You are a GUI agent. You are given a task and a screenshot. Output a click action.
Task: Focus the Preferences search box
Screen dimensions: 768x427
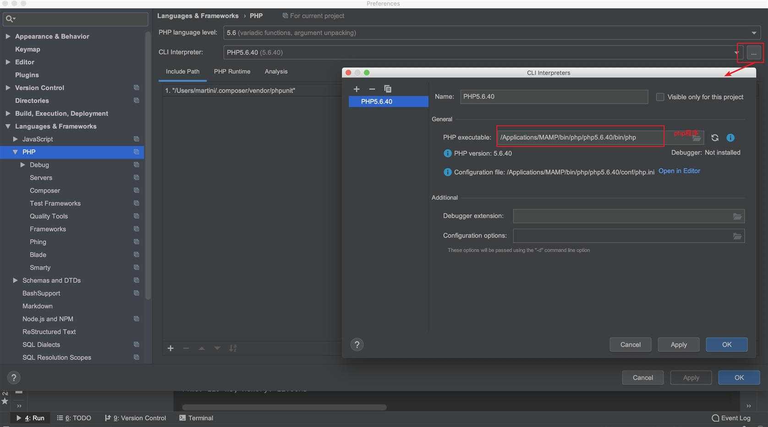pyautogui.click(x=76, y=19)
